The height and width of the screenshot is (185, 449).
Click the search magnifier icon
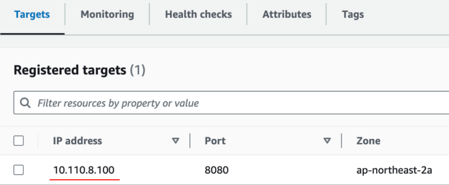[x=26, y=103]
